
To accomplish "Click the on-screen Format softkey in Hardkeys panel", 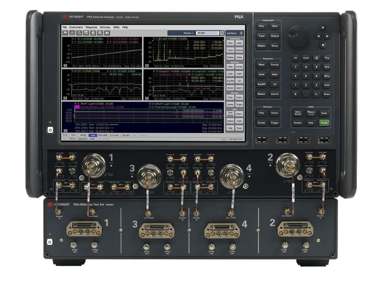I will point(239,67).
